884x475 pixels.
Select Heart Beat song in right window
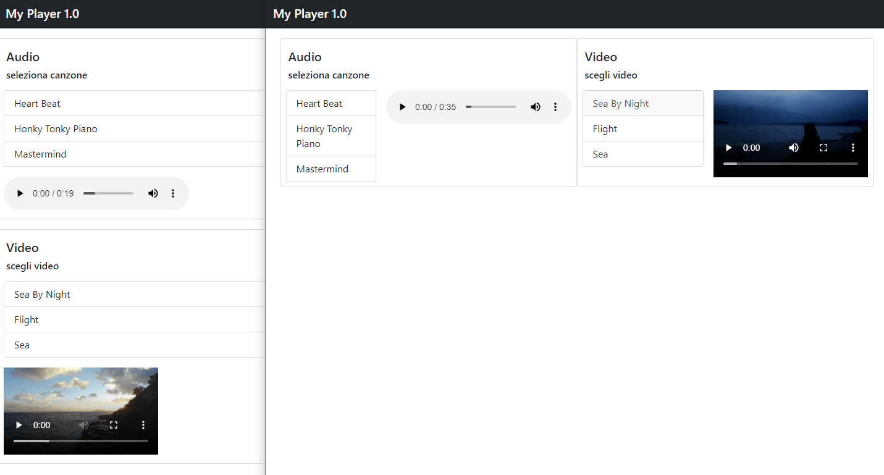[331, 103]
